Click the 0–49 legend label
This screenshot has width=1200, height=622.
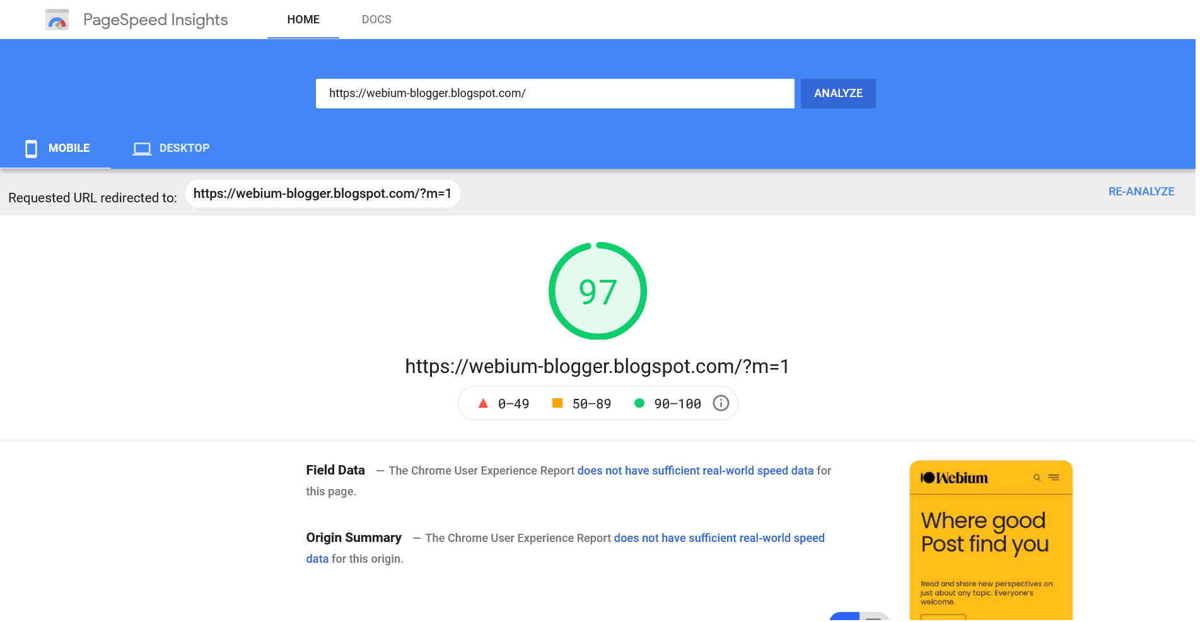pyautogui.click(x=513, y=404)
